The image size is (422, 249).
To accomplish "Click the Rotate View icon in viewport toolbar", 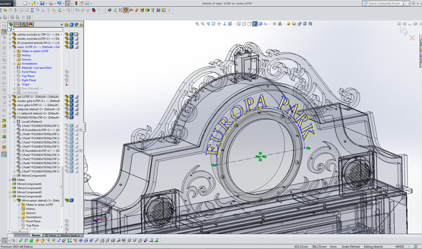I will pyautogui.click(x=213, y=24).
